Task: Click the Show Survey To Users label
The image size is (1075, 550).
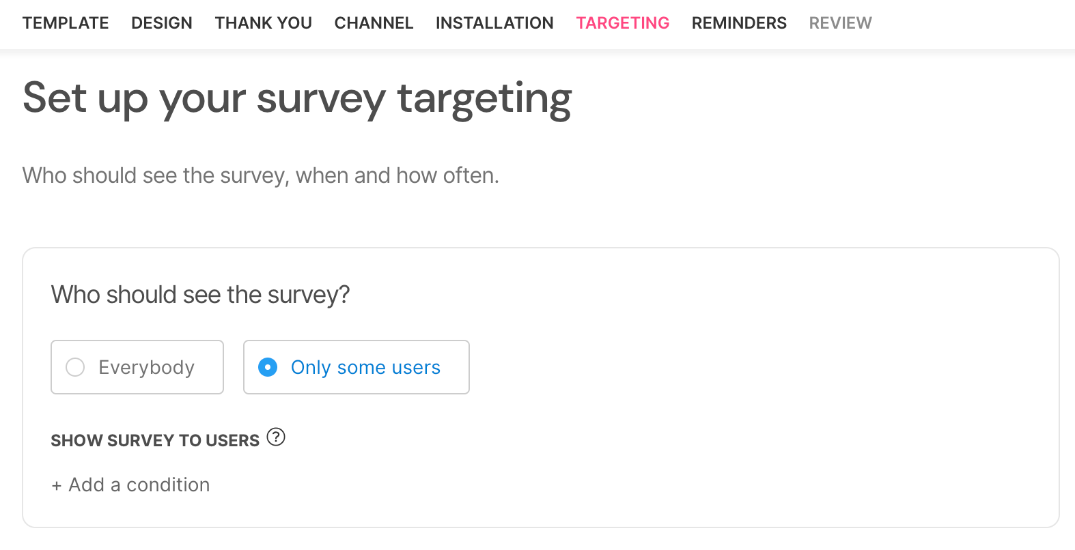Action: click(x=155, y=441)
